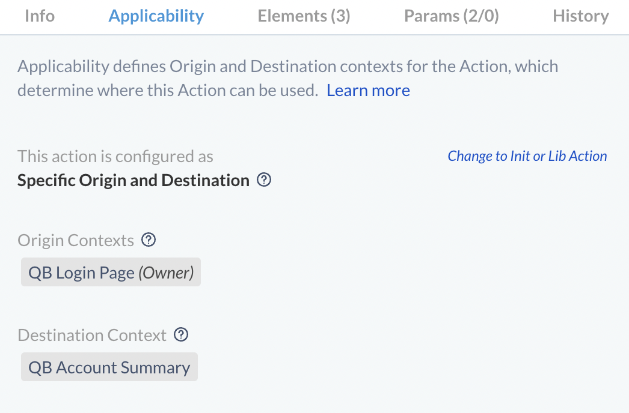Select the QB Account Summary destination chip
The image size is (629, 413).
tap(109, 367)
